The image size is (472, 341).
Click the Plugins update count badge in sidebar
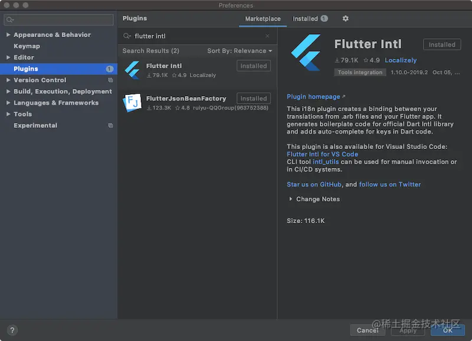coord(110,69)
